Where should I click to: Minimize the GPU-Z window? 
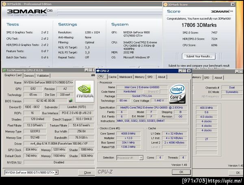coord(87,70)
